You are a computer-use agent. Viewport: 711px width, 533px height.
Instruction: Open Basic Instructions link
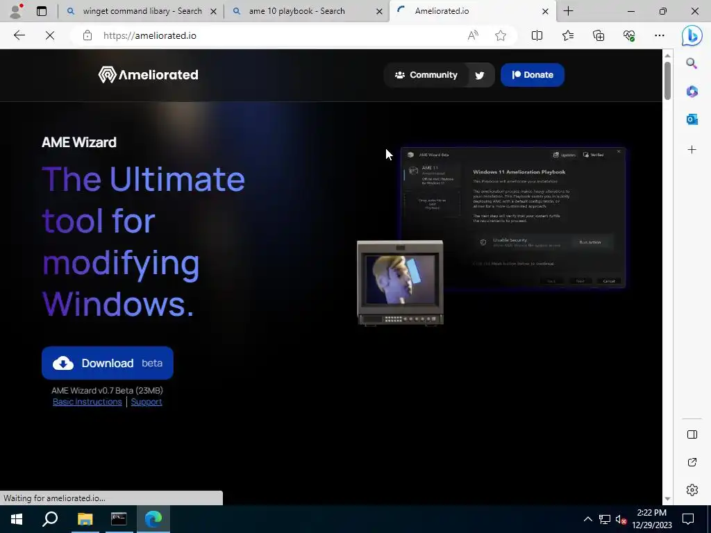(87, 402)
